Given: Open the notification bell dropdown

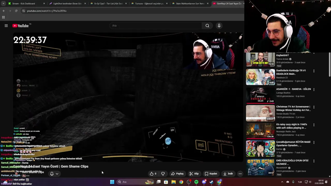Looking at the screenshot, I should click(x=54, y=174).
